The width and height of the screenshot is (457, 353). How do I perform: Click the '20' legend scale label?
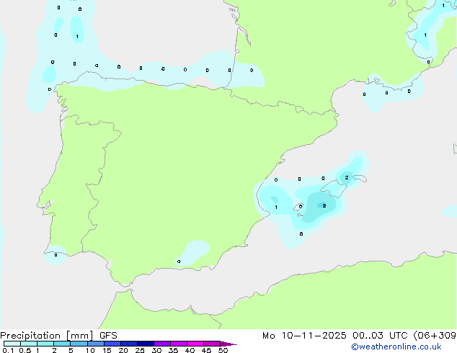pos(123,350)
